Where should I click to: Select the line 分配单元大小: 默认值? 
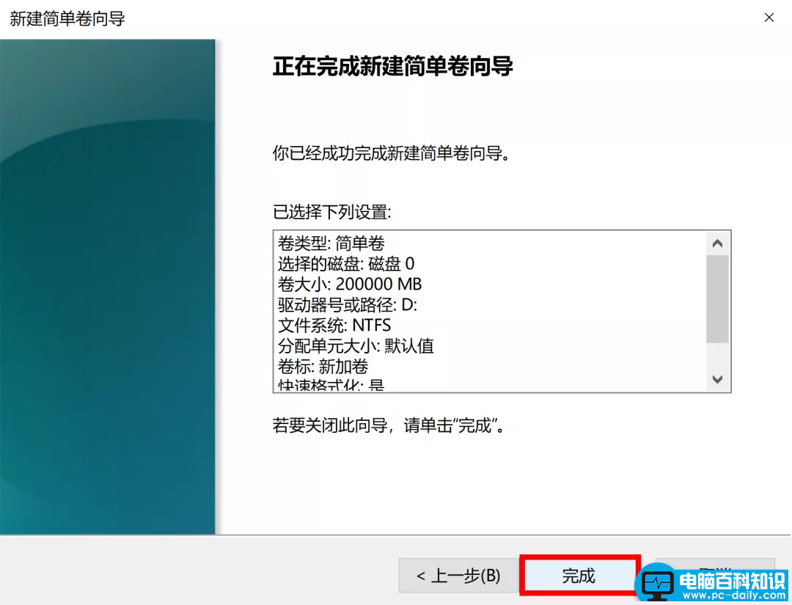coord(356,346)
